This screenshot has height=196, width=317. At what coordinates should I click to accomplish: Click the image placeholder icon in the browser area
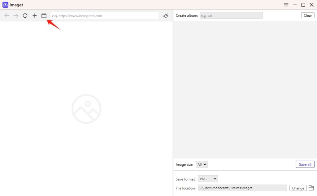tap(86, 109)
